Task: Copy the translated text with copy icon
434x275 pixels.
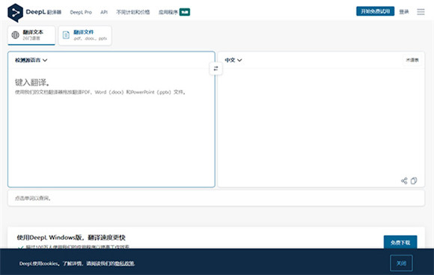Action: pos(414,181)
